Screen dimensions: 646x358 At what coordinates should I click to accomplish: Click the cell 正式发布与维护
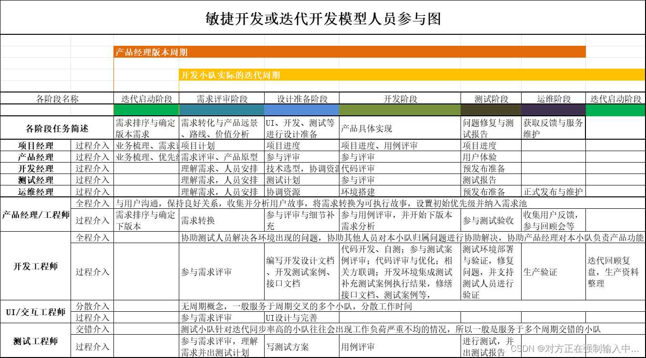(554, 192)
